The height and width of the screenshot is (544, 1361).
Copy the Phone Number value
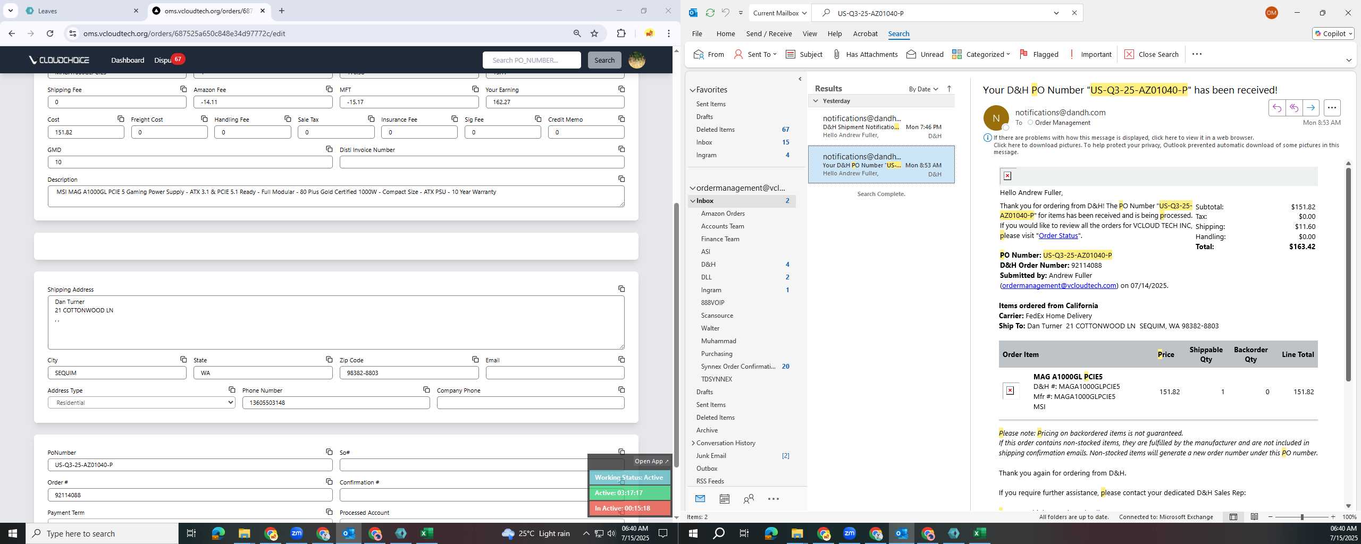(426, 390)
